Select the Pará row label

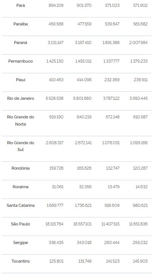pyautogui.click(x=20, y=5)
